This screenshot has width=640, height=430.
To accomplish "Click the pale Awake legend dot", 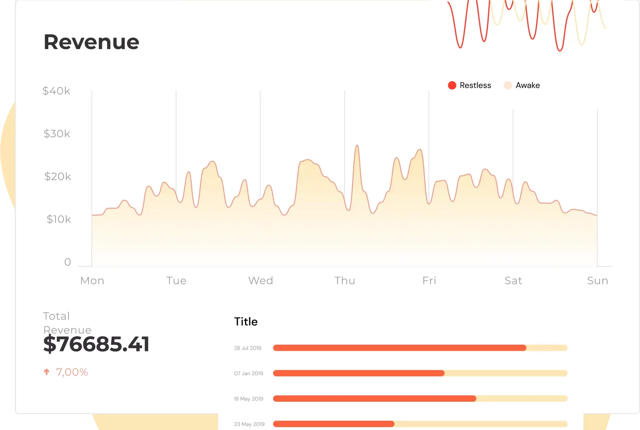I will [508, 85].
